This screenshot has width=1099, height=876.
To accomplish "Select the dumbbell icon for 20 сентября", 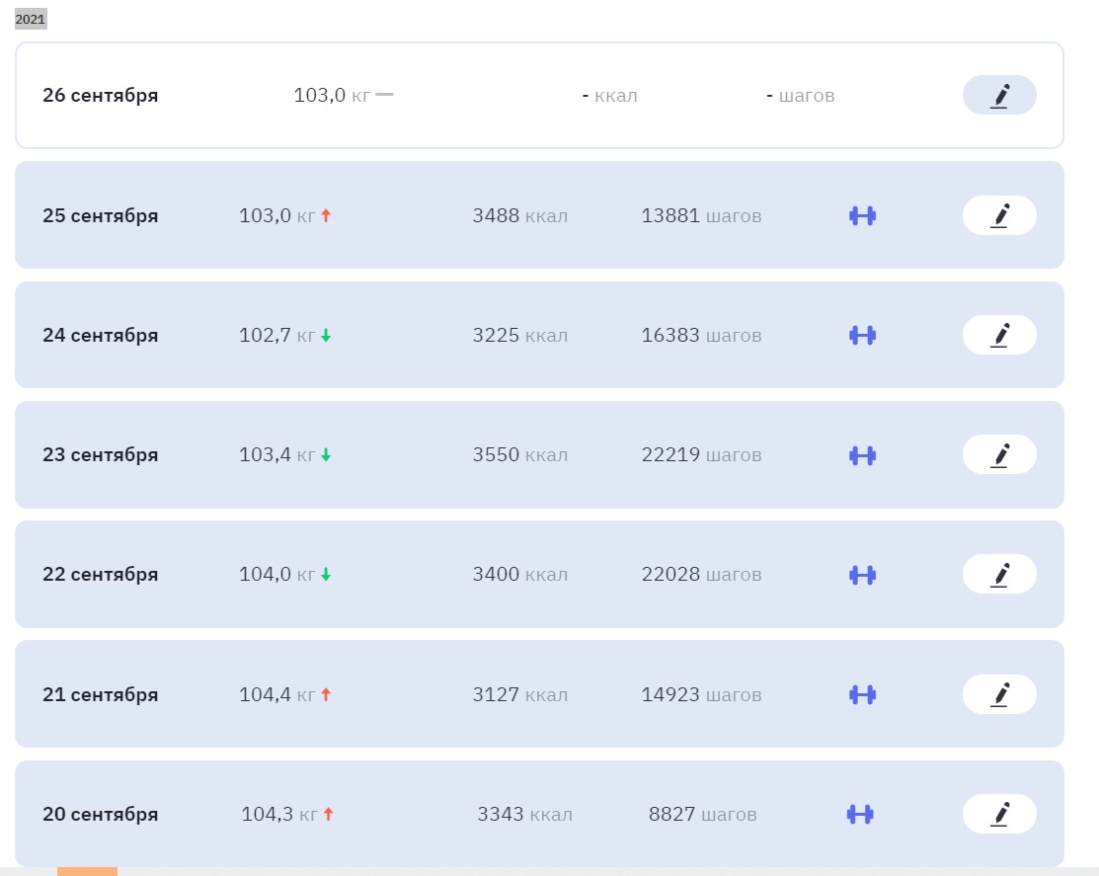I will (x=860, y=815).
